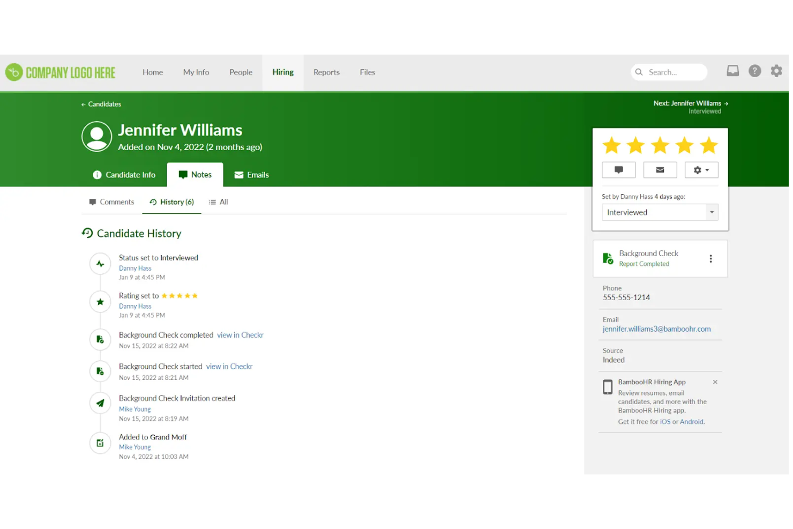The height and width of the screenshot is (529, 793).
Task: Open the comment icon on the rating card
Action: (x=618, y=170)
